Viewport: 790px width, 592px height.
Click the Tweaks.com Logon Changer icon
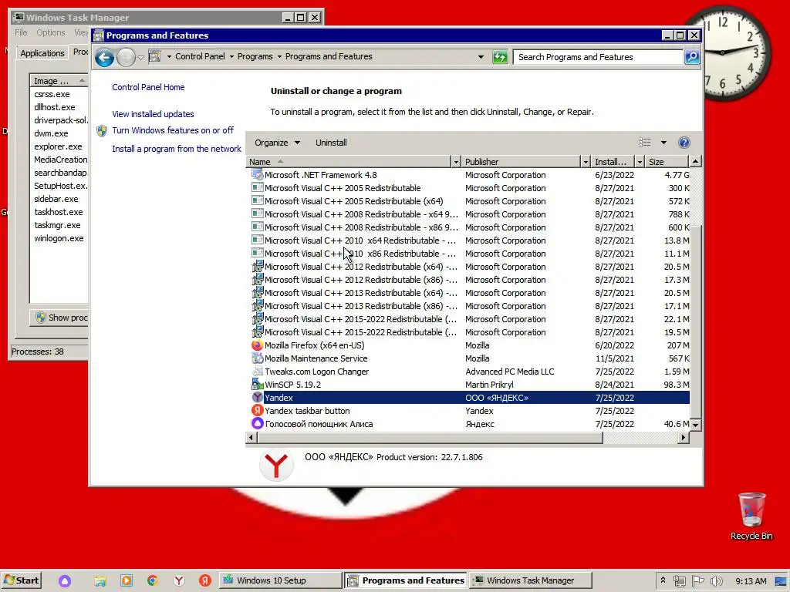point(257,372)
